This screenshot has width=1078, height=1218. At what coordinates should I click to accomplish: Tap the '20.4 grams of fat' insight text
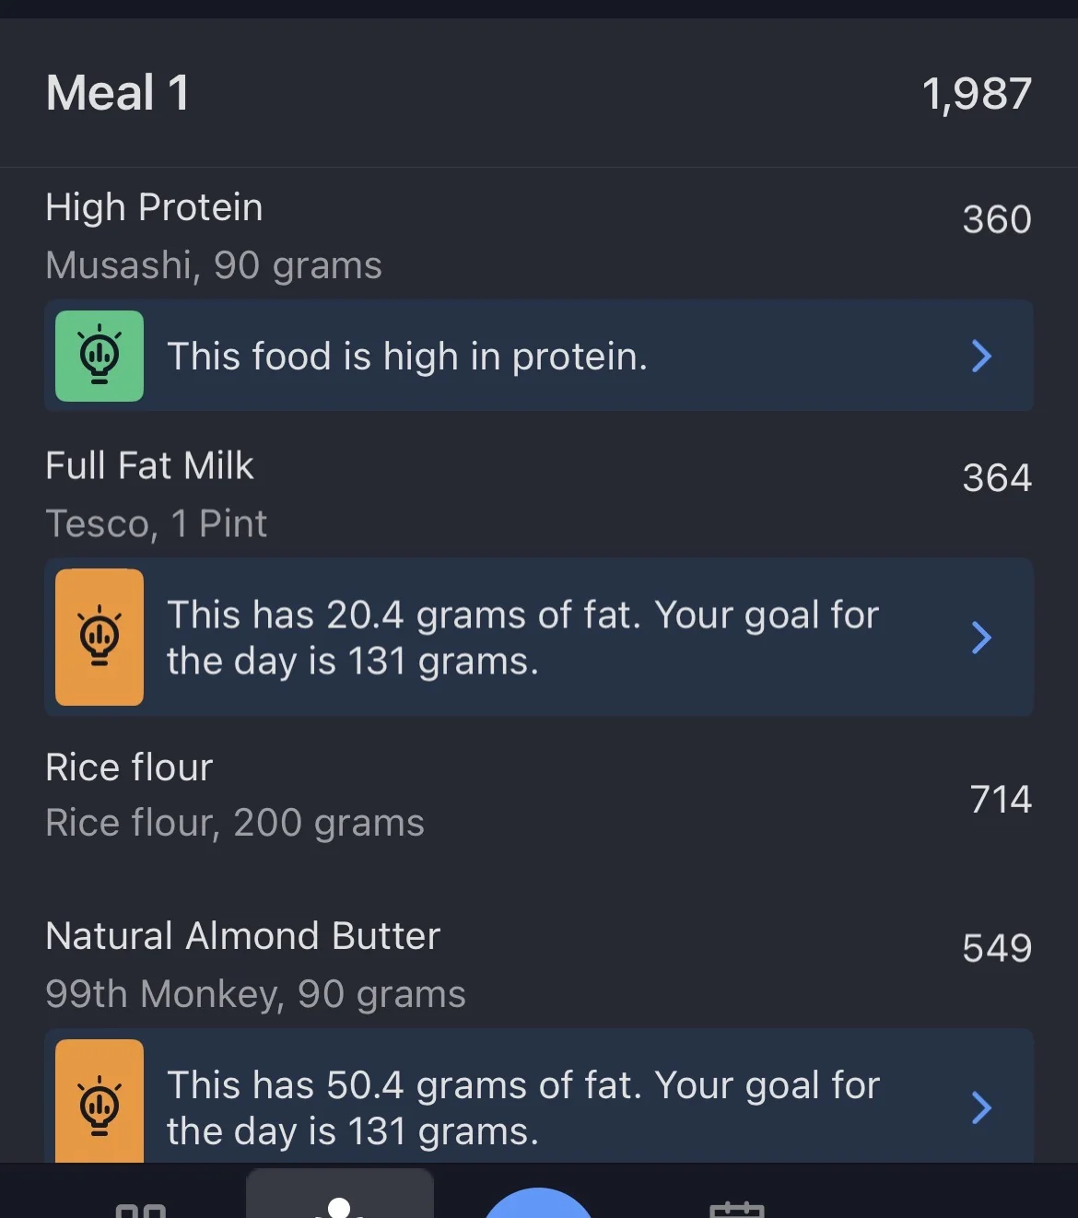point(522,638)
